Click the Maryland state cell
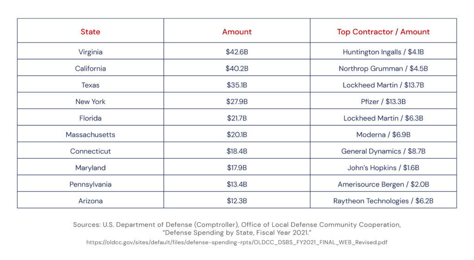This screenshot has width=474, height=260. tap(90, 168)
